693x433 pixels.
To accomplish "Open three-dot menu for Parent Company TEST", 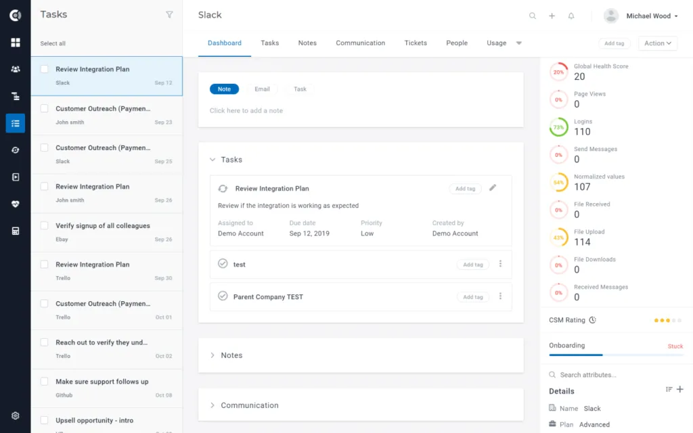I will point(500,296).
